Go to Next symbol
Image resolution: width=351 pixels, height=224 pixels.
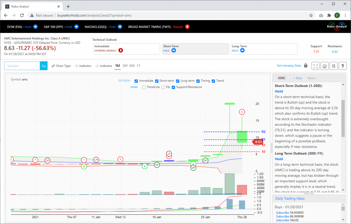pos(312,78)
